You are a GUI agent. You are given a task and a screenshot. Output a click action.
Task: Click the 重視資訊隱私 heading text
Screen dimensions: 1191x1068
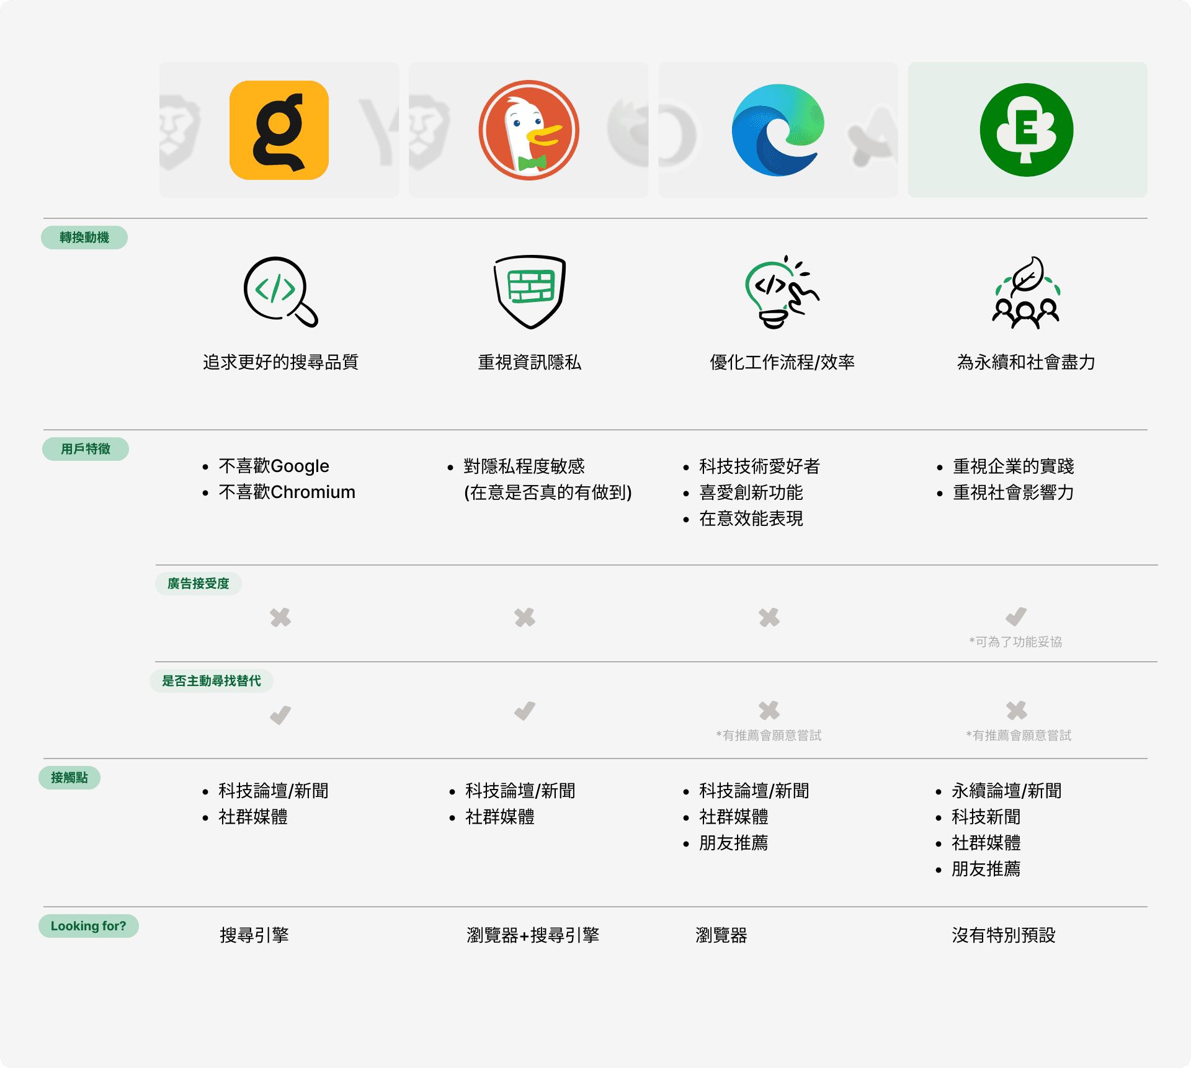529,362
